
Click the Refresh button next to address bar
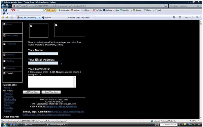[162, 6]
